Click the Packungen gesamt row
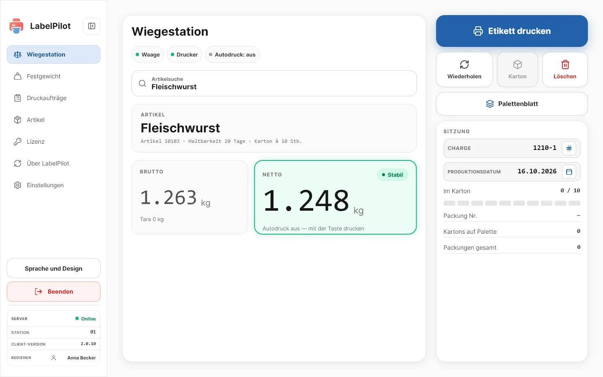The image size is (603, 377). click(x=512, y=248)
